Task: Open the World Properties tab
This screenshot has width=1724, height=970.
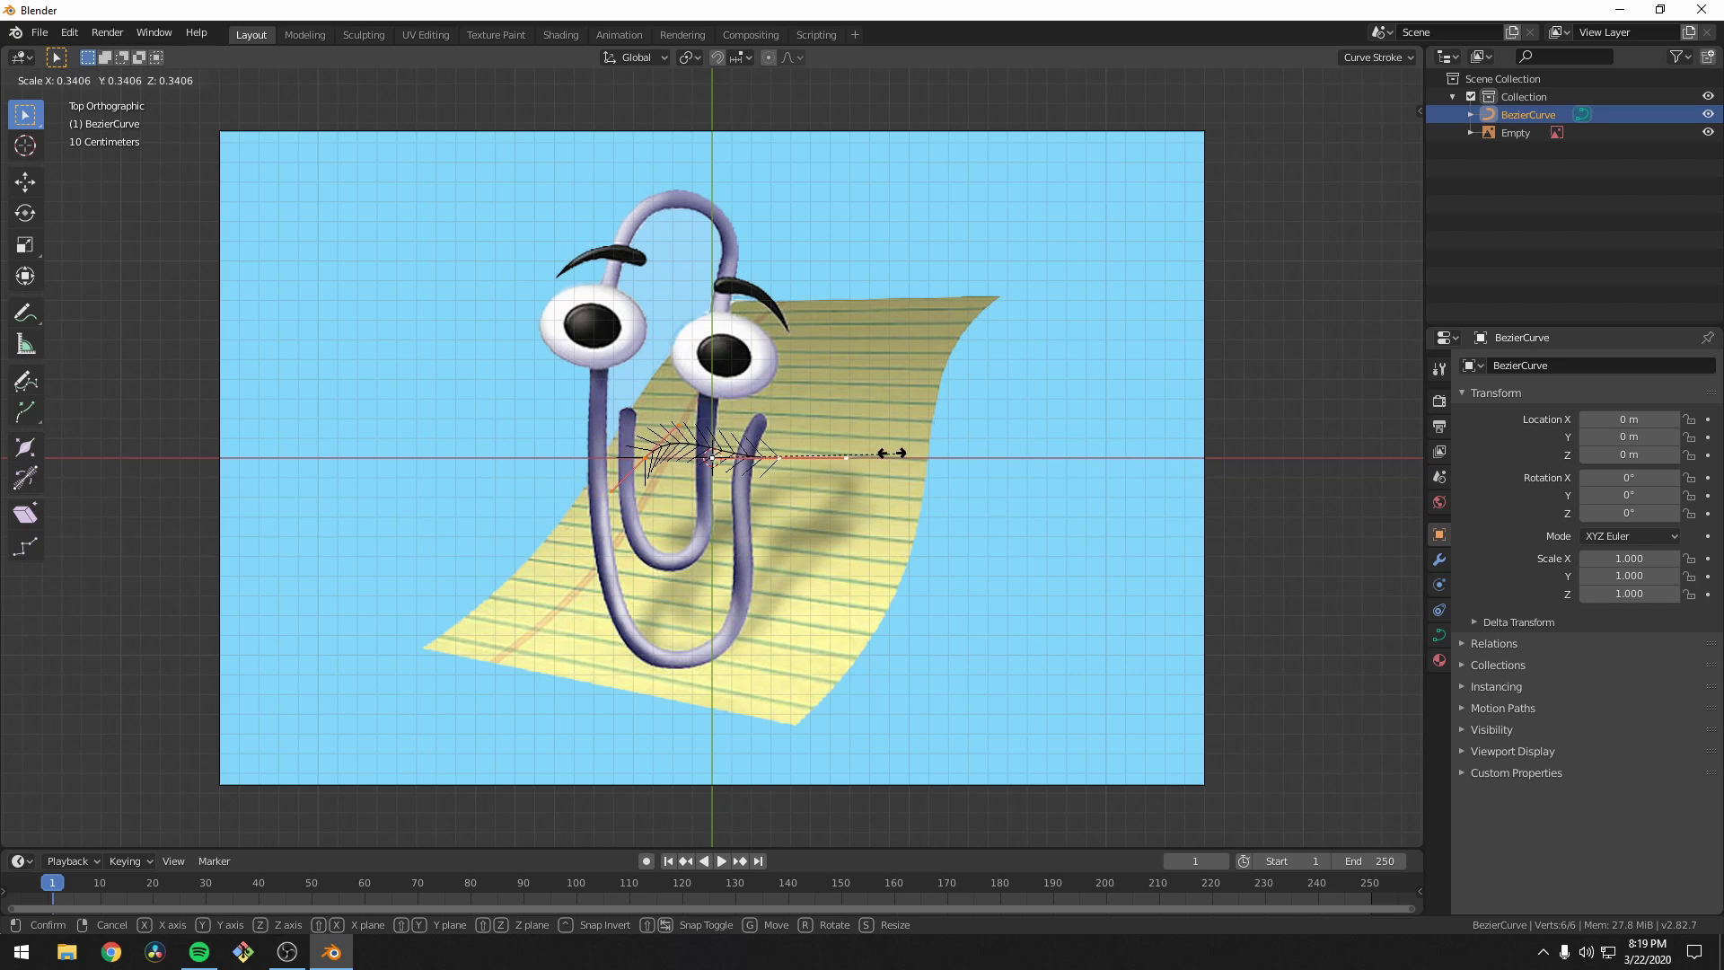Action: click(1438, 503)
